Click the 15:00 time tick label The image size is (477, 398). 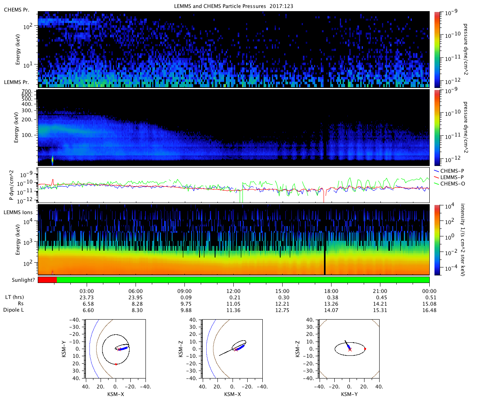click(x=282, y=291)
